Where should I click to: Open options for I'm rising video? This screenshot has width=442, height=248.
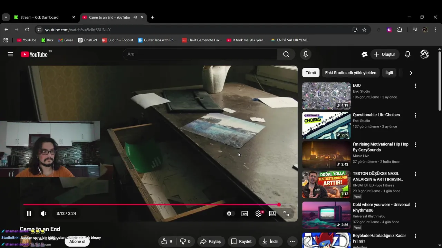point(415,145)
